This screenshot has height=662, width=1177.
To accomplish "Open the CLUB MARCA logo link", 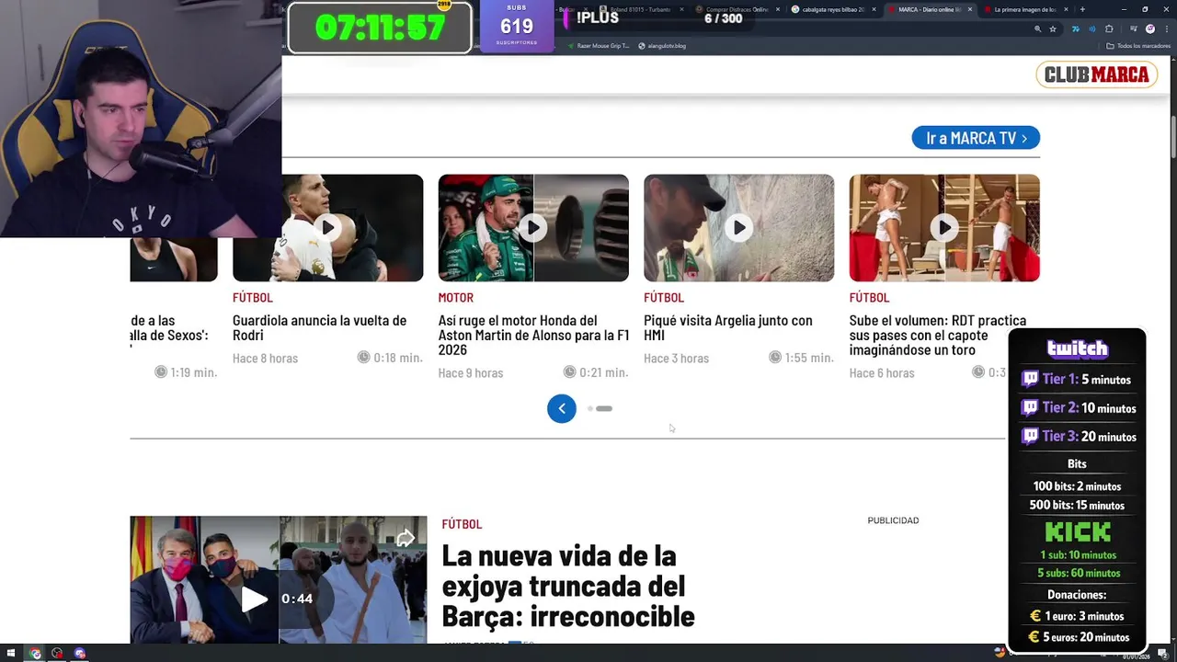I will (1096, 74).
